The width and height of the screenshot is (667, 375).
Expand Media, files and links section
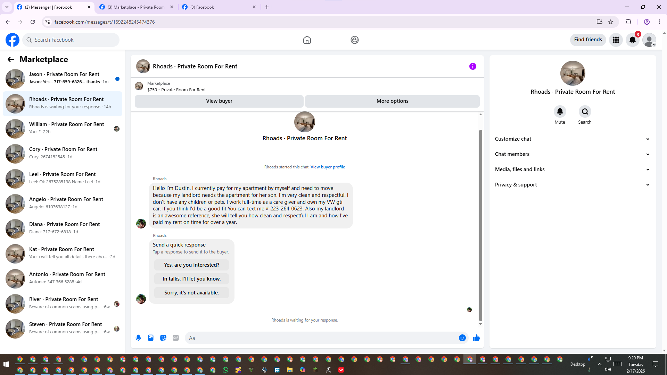[572, 169]
